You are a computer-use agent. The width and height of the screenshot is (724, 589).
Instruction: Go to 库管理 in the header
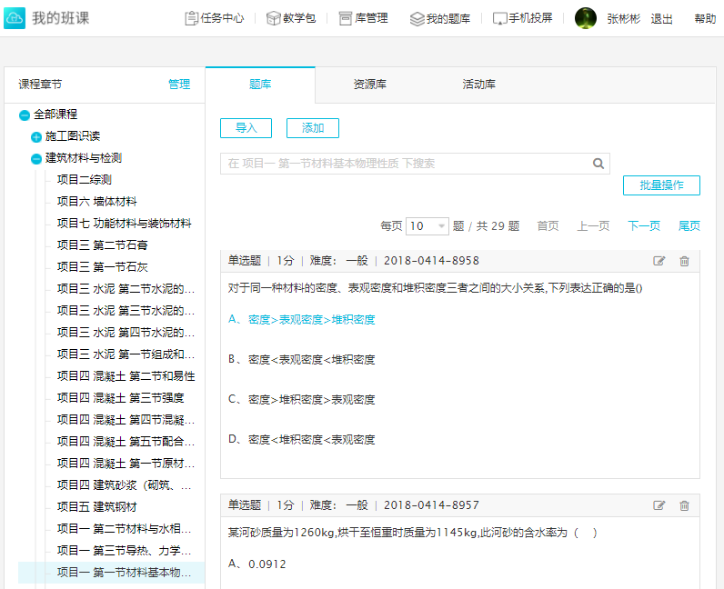point(363,18)
